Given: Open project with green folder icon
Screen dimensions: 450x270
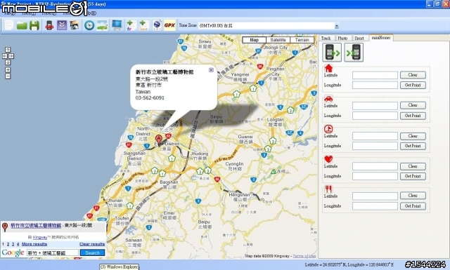Looking at the screenshot, I should click(22, 25).
